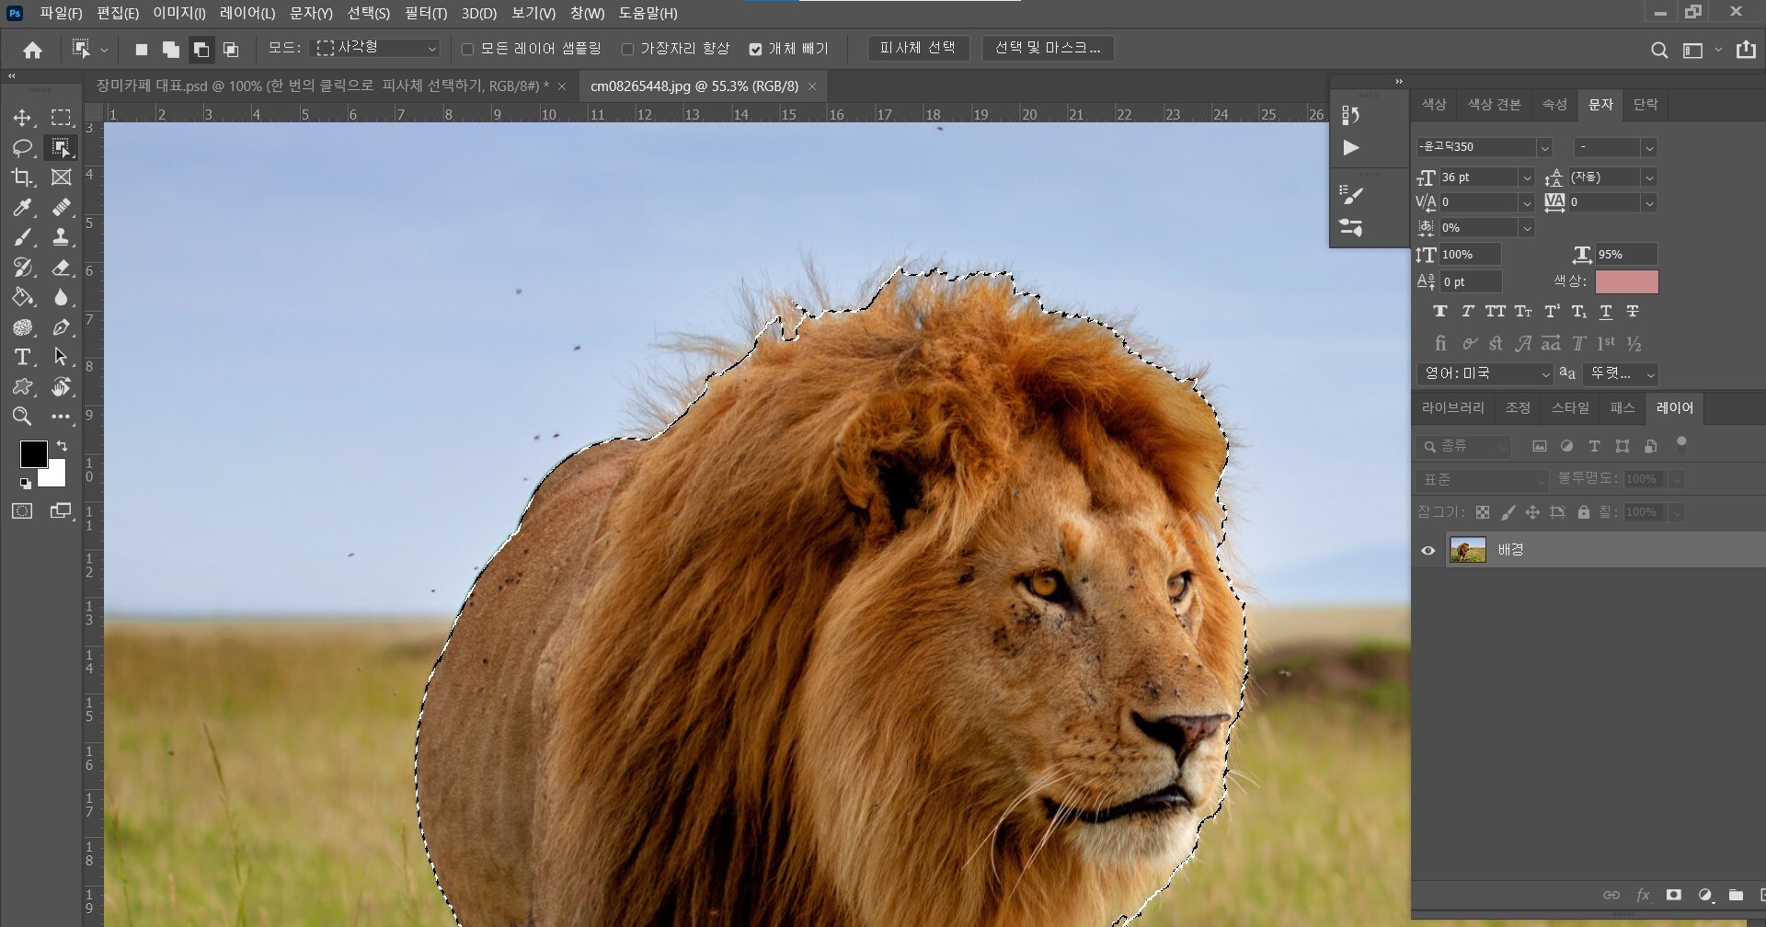Select the Zoom tool
Screen dimensions: 1766x927
22,417
